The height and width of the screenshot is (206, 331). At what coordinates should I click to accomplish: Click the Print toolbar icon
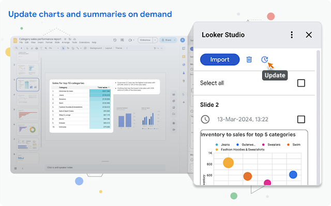pos(37,48)
